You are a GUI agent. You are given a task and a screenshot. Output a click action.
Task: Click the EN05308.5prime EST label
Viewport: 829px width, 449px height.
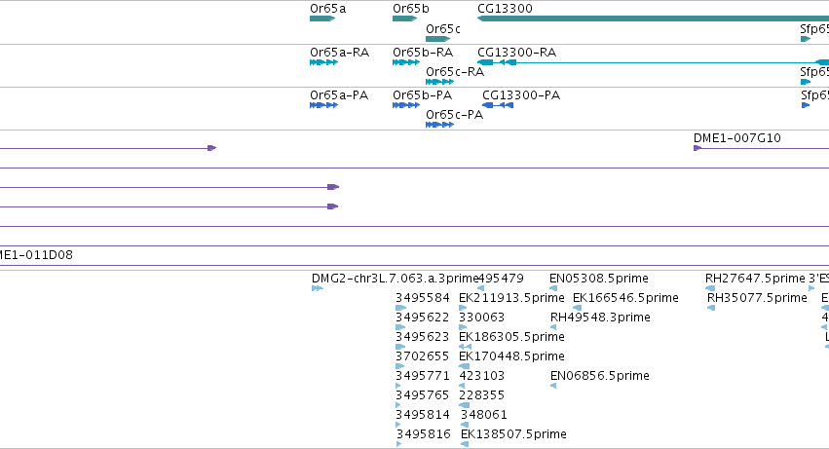[598, 279]
